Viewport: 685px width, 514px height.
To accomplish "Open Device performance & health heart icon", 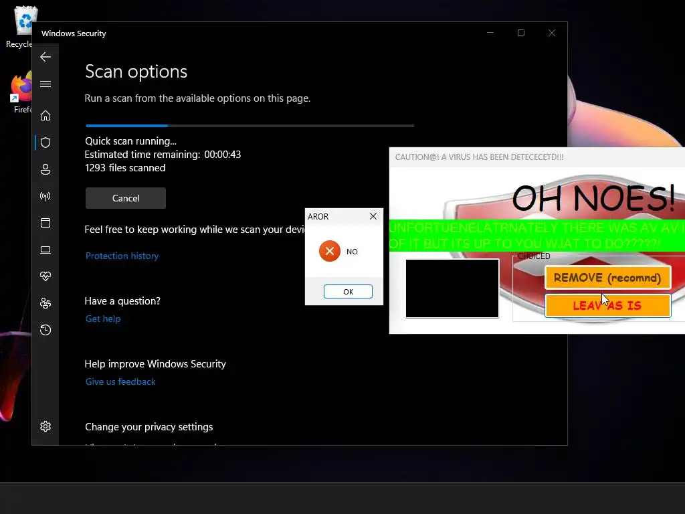I will (45, 276).
